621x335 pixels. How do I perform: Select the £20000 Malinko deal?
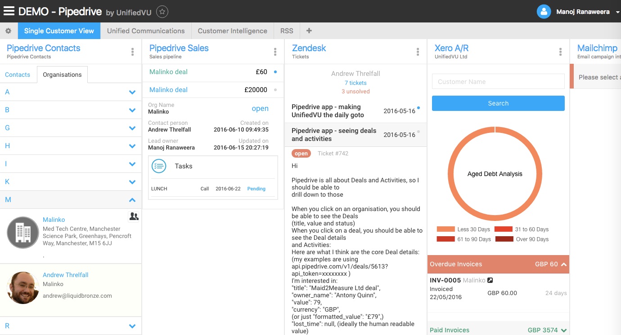coord(213,90)
